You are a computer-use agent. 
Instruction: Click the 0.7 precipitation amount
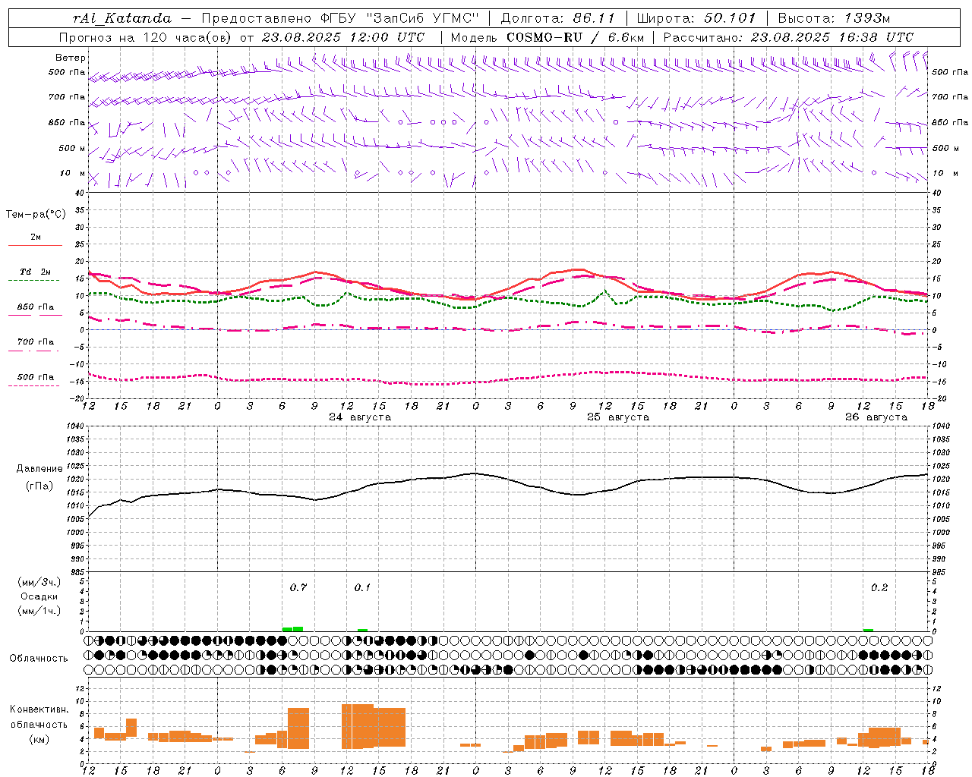tap(298, 587)
